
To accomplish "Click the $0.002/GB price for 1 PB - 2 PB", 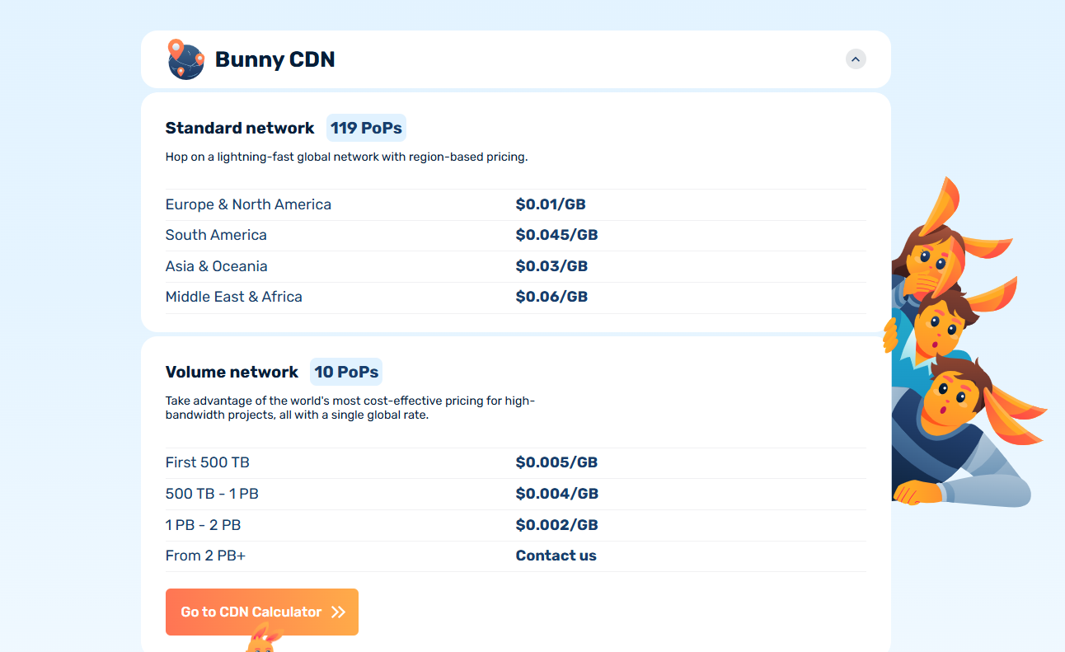I will pos(556,524).
